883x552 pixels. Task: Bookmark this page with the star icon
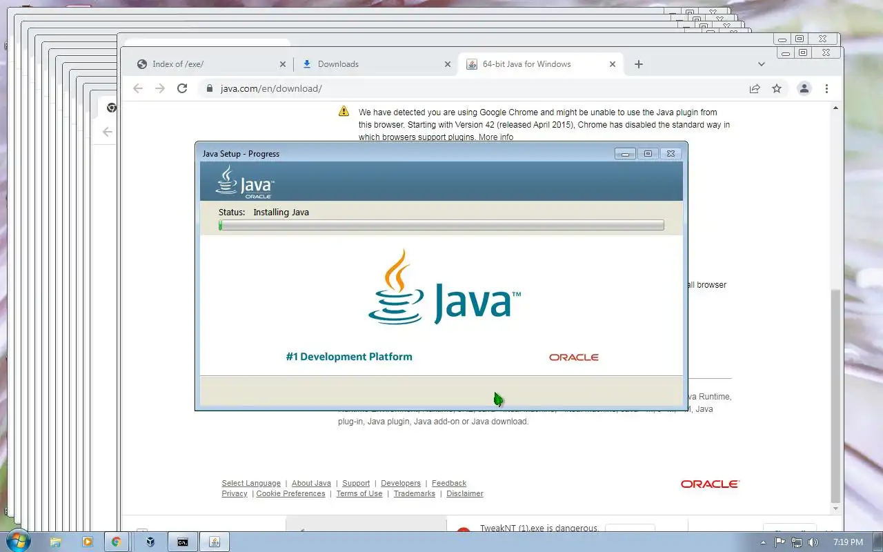(x=777, y=88)
